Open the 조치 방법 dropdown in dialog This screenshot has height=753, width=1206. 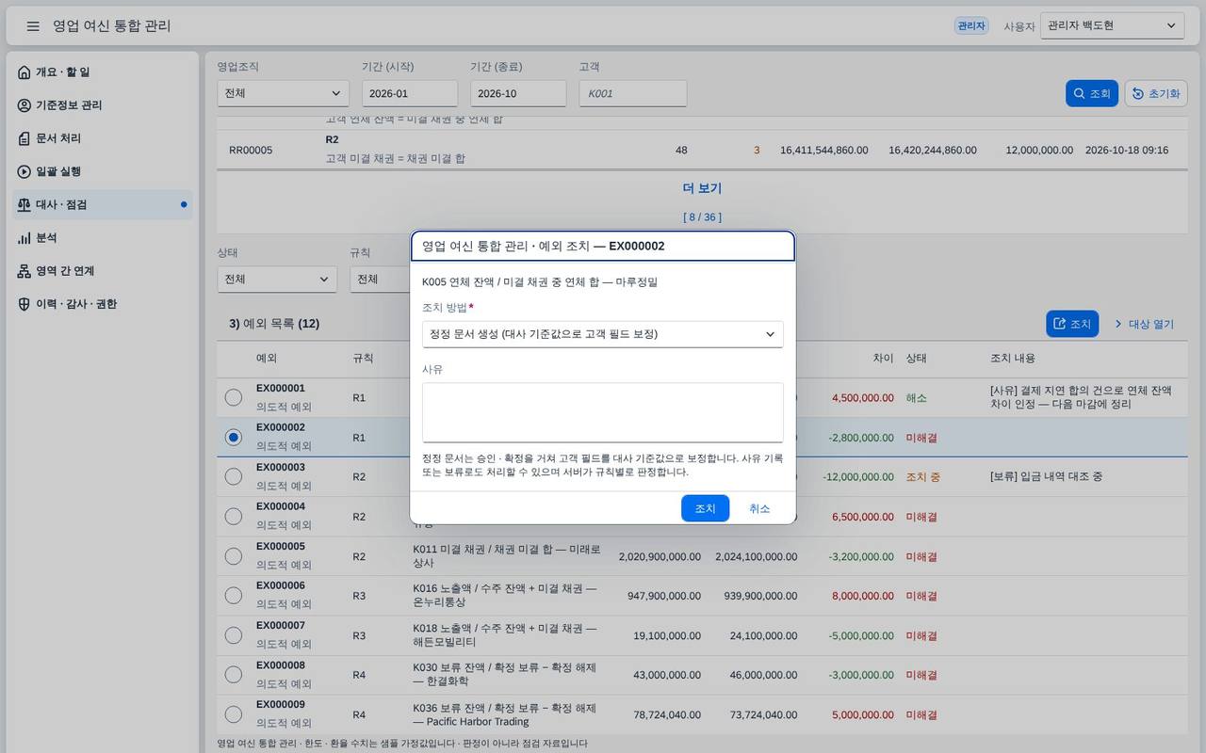coord(602,334)
